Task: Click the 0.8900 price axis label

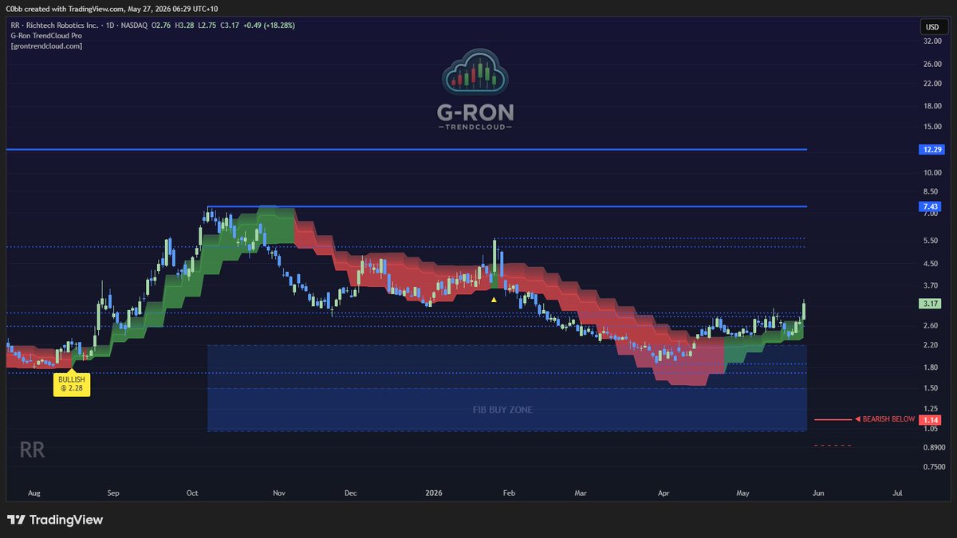Action: [x=932, y=447]
